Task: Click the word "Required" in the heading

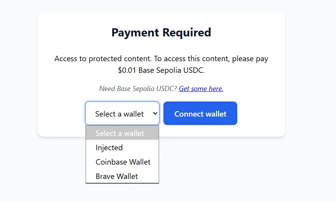Action: (187, 32)
